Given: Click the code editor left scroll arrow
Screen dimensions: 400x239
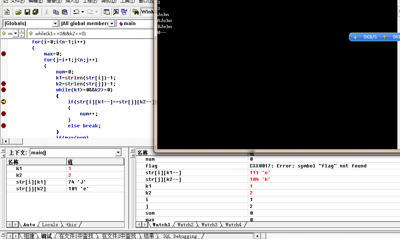Looking at the screenshot, I should (x=6, y=141).
